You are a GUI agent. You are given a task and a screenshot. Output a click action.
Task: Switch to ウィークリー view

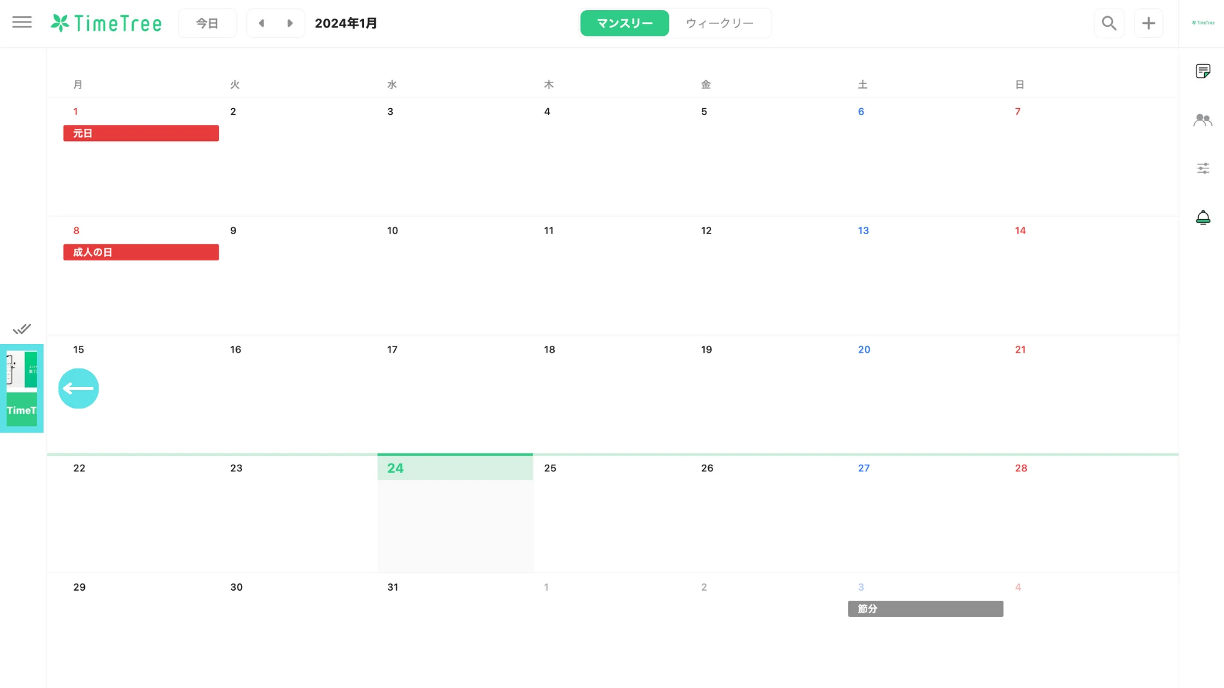pos(720,23)
